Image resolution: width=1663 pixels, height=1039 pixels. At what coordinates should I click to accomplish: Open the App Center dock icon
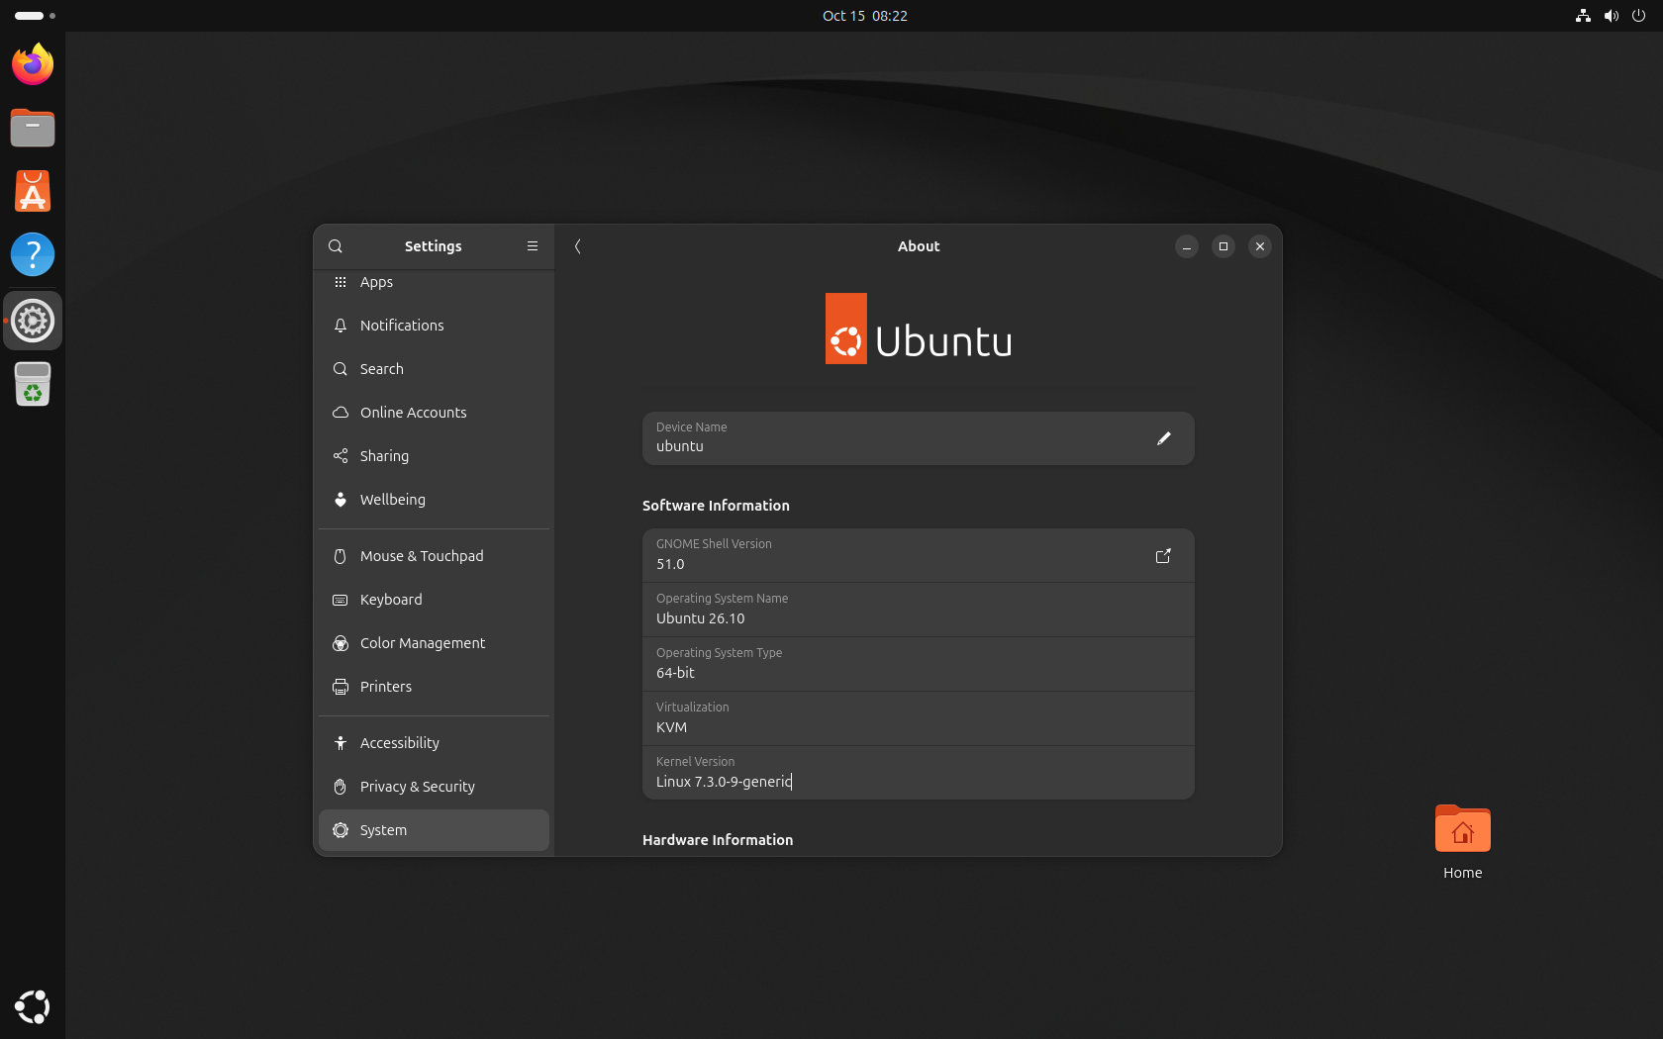coord(33,191)
